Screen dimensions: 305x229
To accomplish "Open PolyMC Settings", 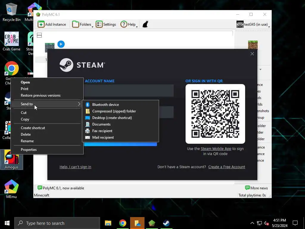I will [x=106, y=24].
